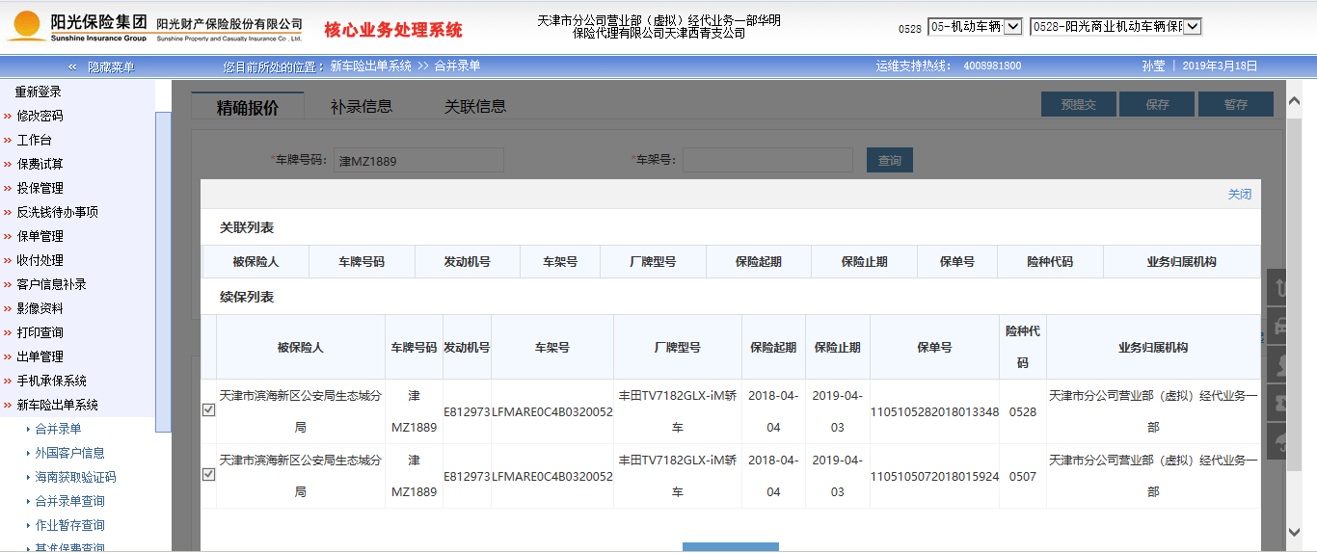Switch to the 关联信息 tab
1317x553 pixels.
474,106
